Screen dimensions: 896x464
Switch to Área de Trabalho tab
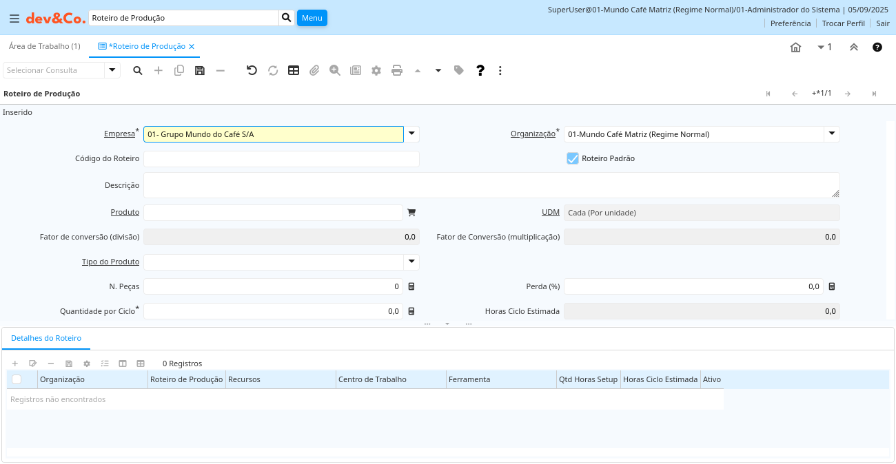[44, 46]
